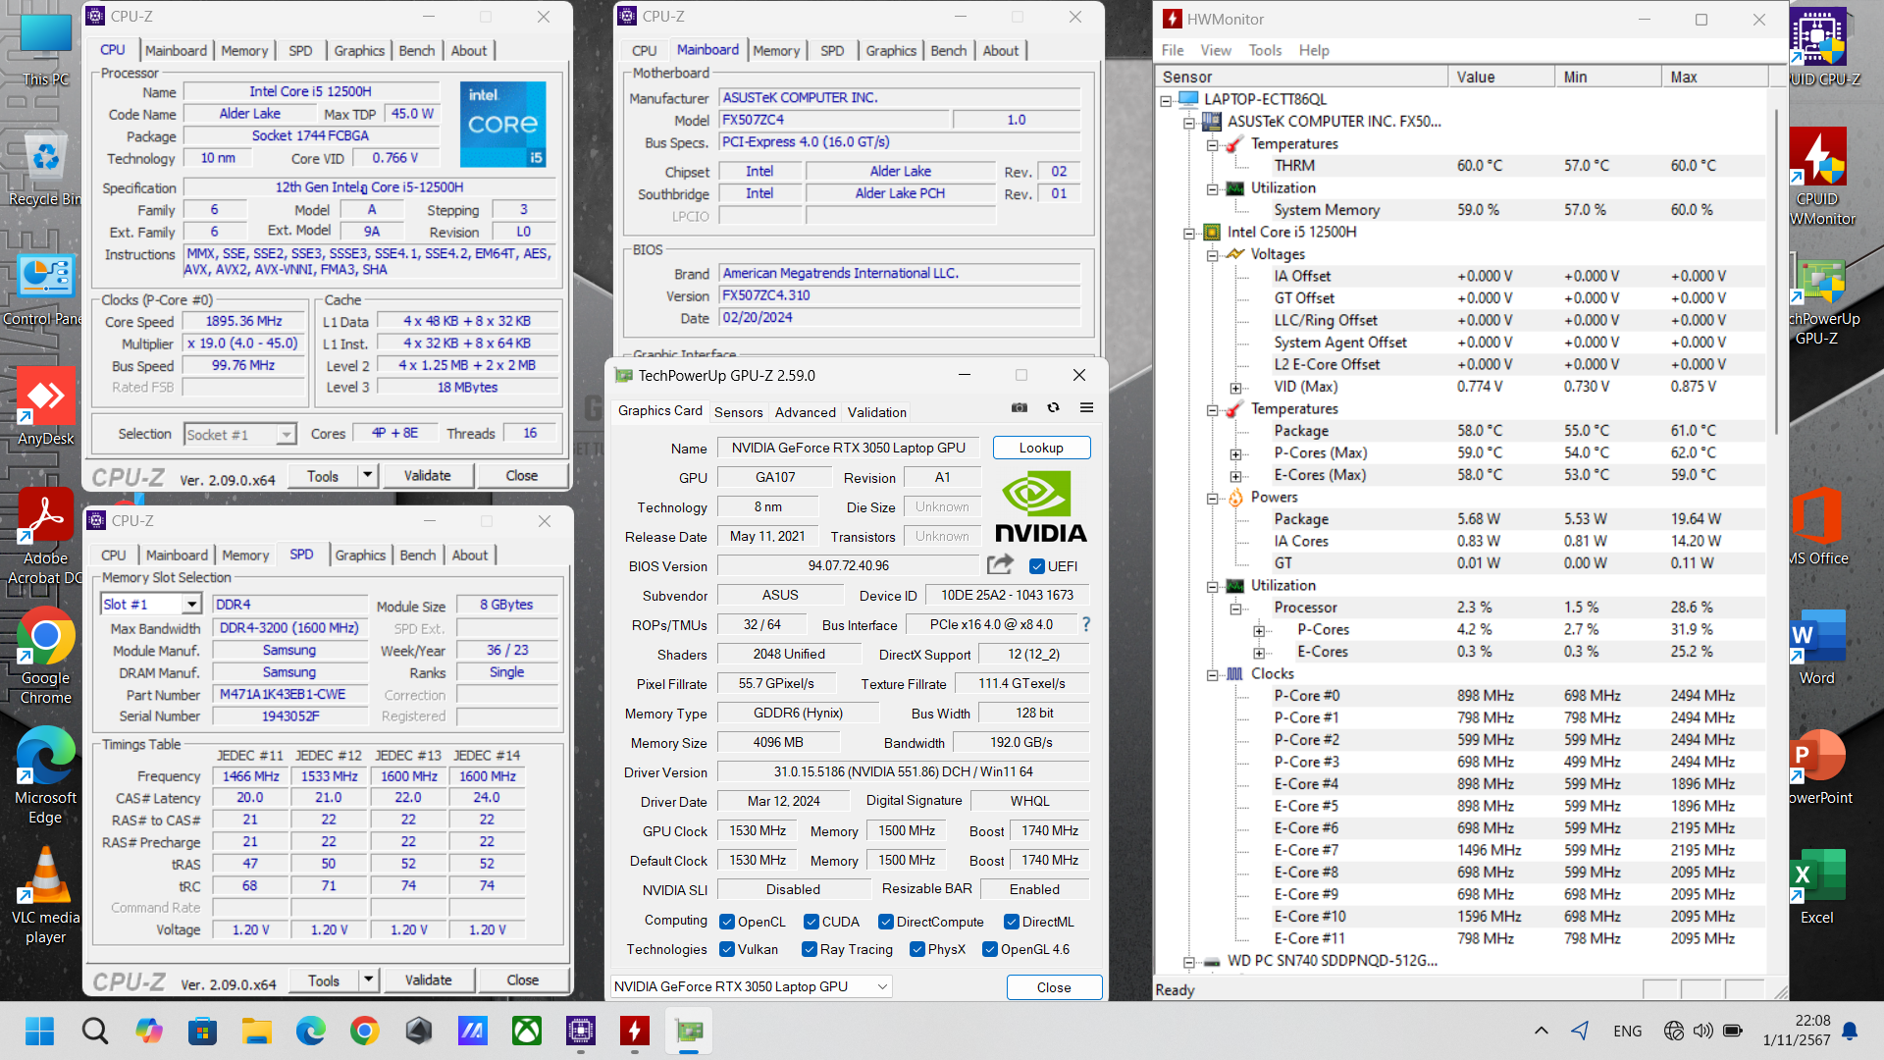Viewport: 1884px width, 1060px height.
Task: Open VLC media player desktop icon
Action: point(45,896)
